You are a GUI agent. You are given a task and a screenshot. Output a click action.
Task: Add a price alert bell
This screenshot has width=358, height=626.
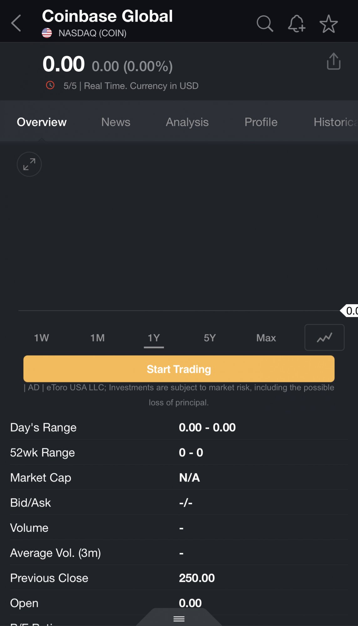(x=296, y=24)
